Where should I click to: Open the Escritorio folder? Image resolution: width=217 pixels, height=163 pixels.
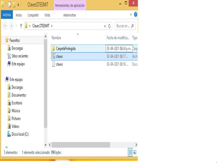(x=17, y=103)
